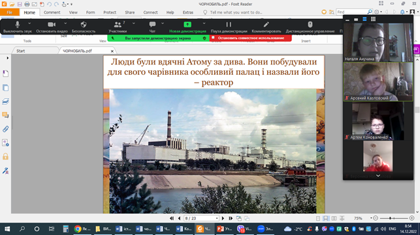Switch to the Connect ribbon tab
This screenshot has height=235, width=420.
(x=150, y=12)
